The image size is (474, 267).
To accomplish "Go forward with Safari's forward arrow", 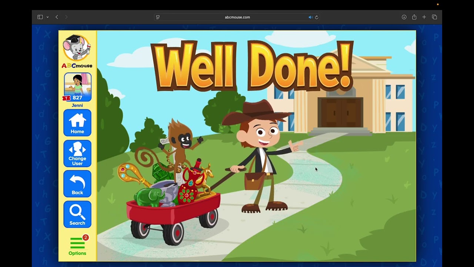I will 66,17.
